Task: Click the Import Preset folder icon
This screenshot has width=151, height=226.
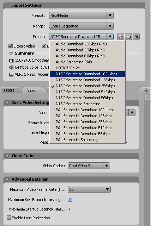Action: tap(128, 37)
